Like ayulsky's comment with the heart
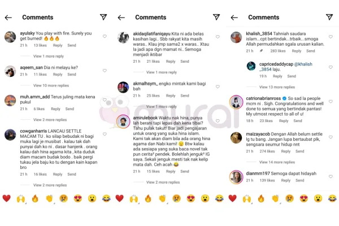Viewport: 339px width, 226px height. (105, 36)
